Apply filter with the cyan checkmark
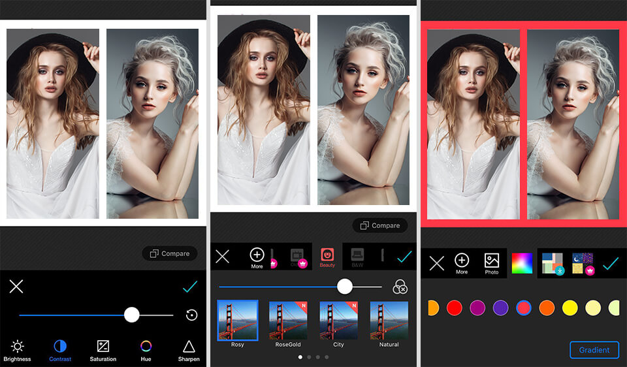The width and height of the screenshot is (627, 367). click(x=405, y=256)
